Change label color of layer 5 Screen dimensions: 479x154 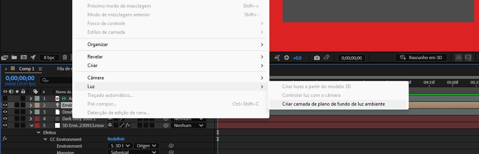[37, 125]
